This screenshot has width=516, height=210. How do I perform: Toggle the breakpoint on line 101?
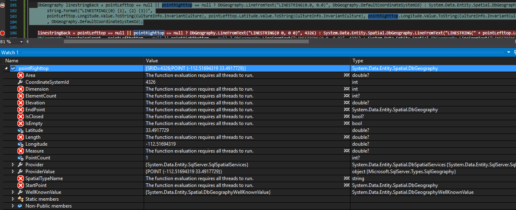(x=3, y=5)
